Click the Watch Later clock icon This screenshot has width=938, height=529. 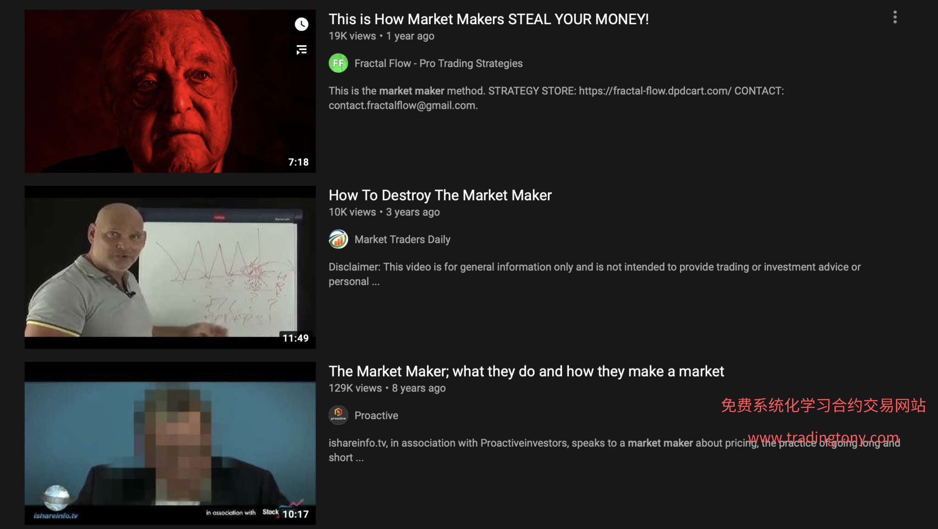301,24
